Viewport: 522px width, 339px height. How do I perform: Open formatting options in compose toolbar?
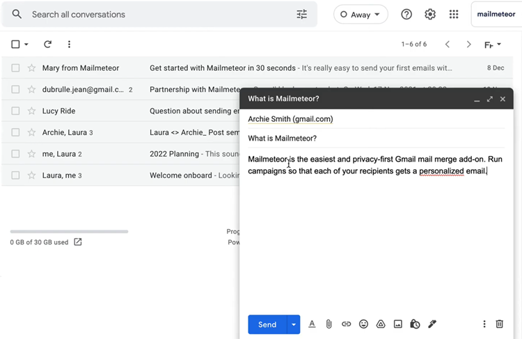coord(312,324)
